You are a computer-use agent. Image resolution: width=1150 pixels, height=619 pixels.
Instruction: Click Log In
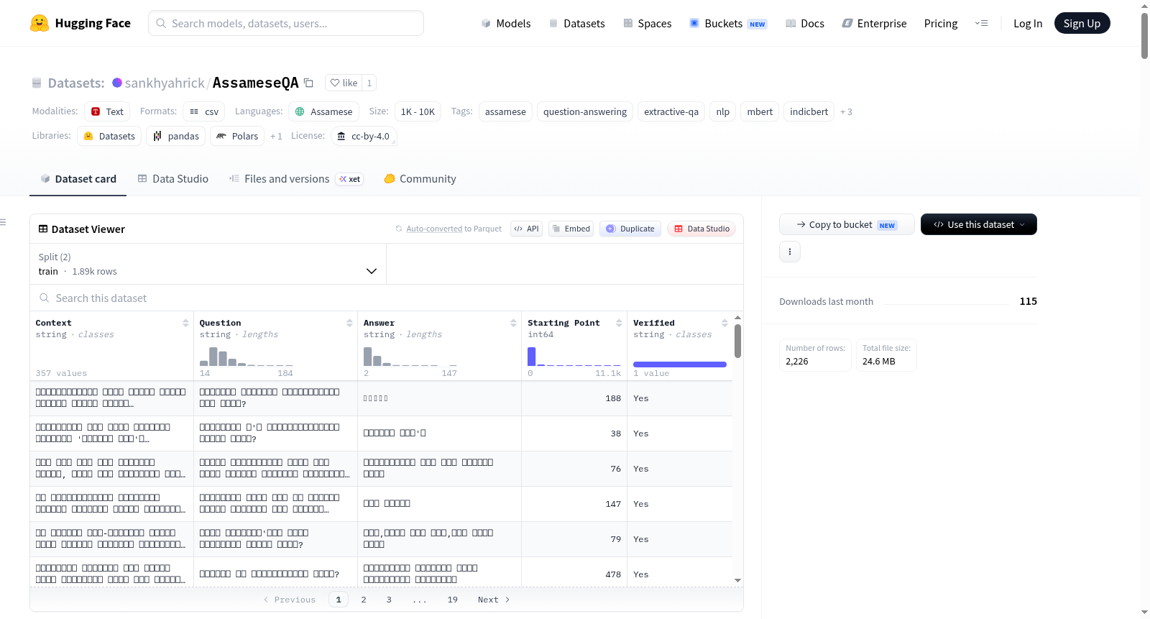pyautogui.click(x=1028, y=23)
